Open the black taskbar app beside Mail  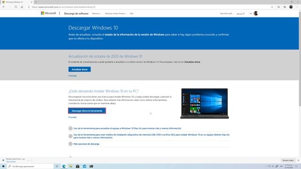coord(91,166)
